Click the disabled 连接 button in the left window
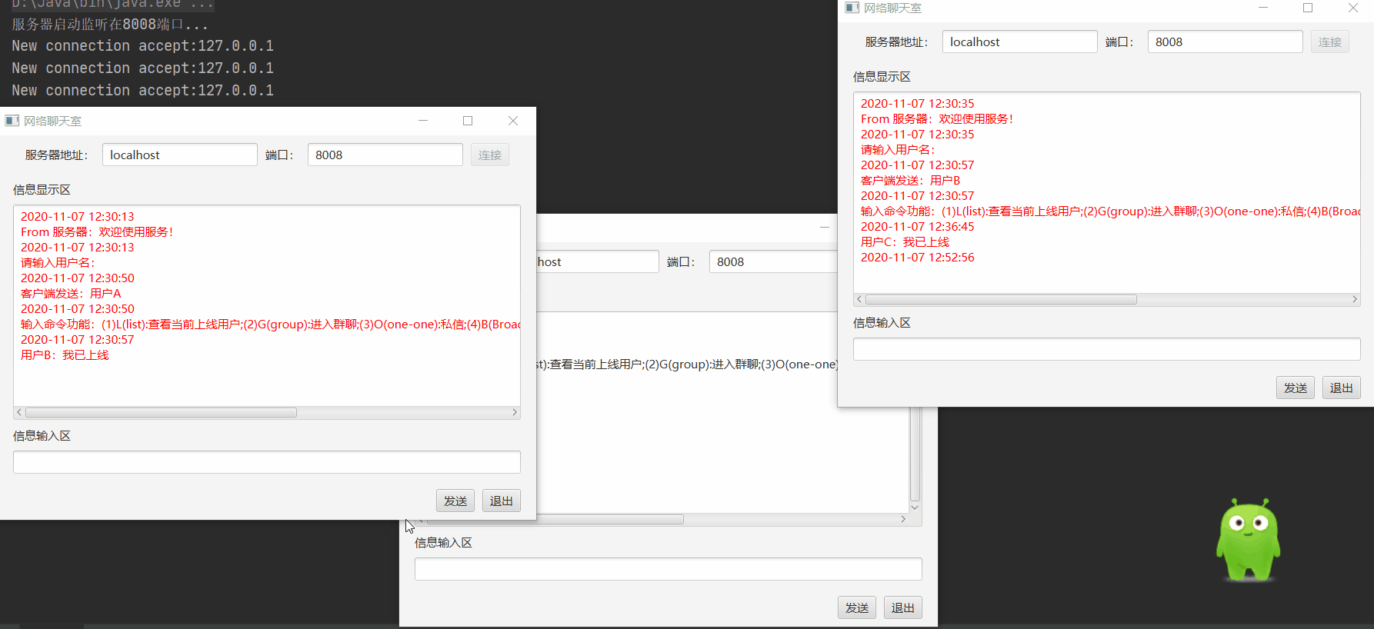Viewport: 1374px width, 629px height. point(490,155)
